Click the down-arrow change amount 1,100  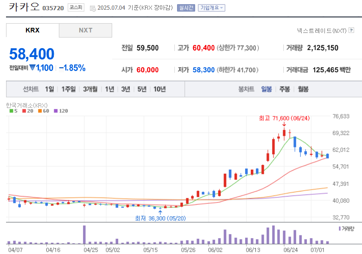pyautogui.click(x=42, y=68)
